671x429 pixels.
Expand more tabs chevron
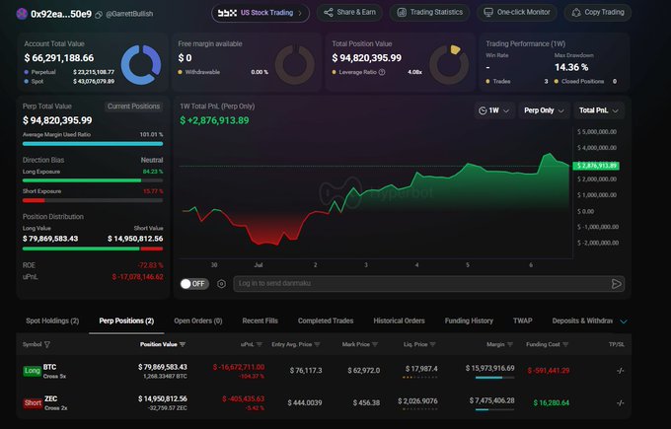coord(624,322)
